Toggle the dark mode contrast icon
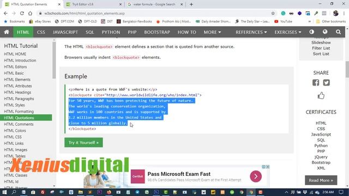 click(311, 32)
